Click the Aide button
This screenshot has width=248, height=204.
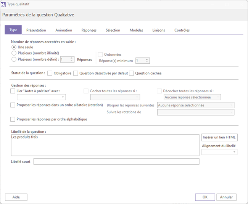point(16,197)
